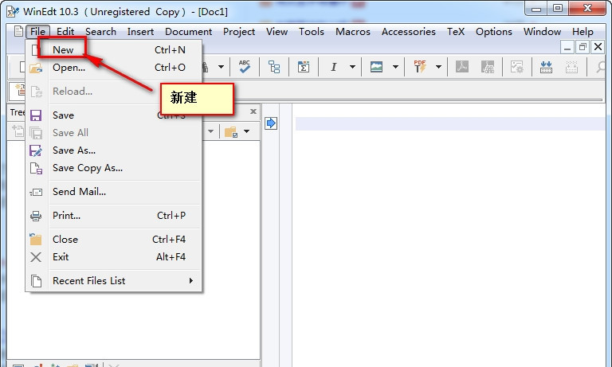Viewport: 612px width, 367px height.
Task: Close the Tree panel with its X
Action: (x=253, y=111)
